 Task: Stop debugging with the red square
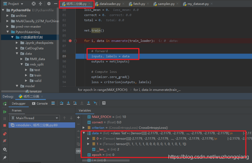5,125
